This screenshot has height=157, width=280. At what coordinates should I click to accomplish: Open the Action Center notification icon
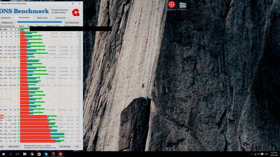[x=262, y=154]
